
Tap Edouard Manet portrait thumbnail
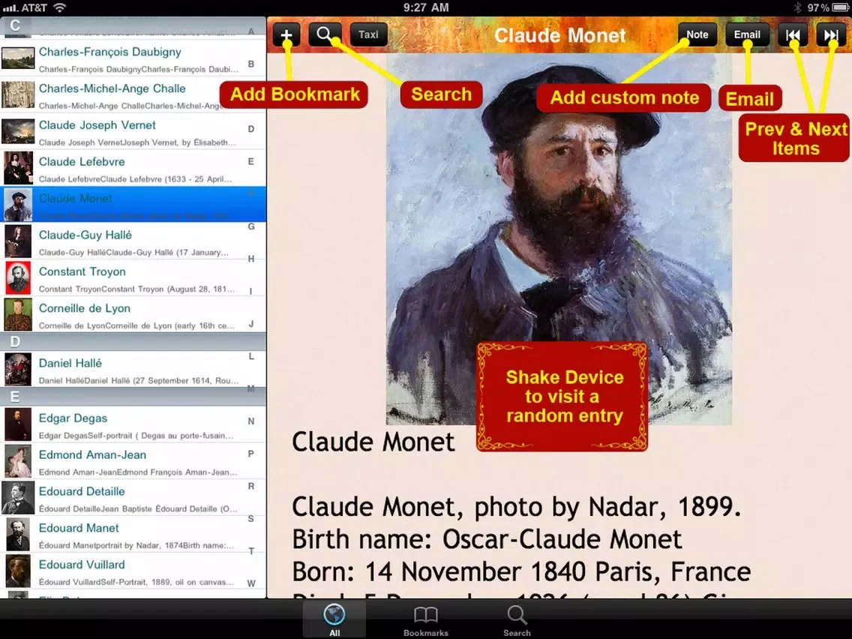pyautogui.click(x=18, y=535)
